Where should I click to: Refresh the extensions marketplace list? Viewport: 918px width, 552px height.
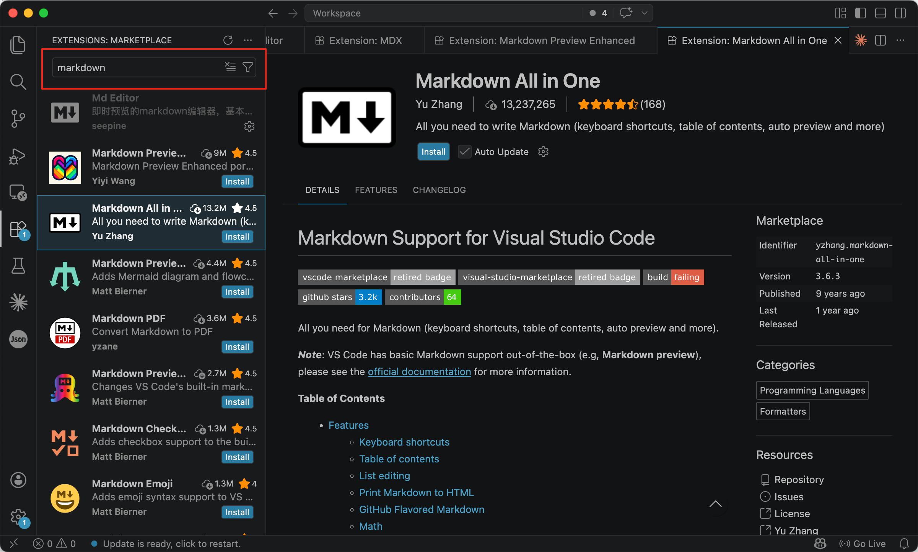(228, 40)
